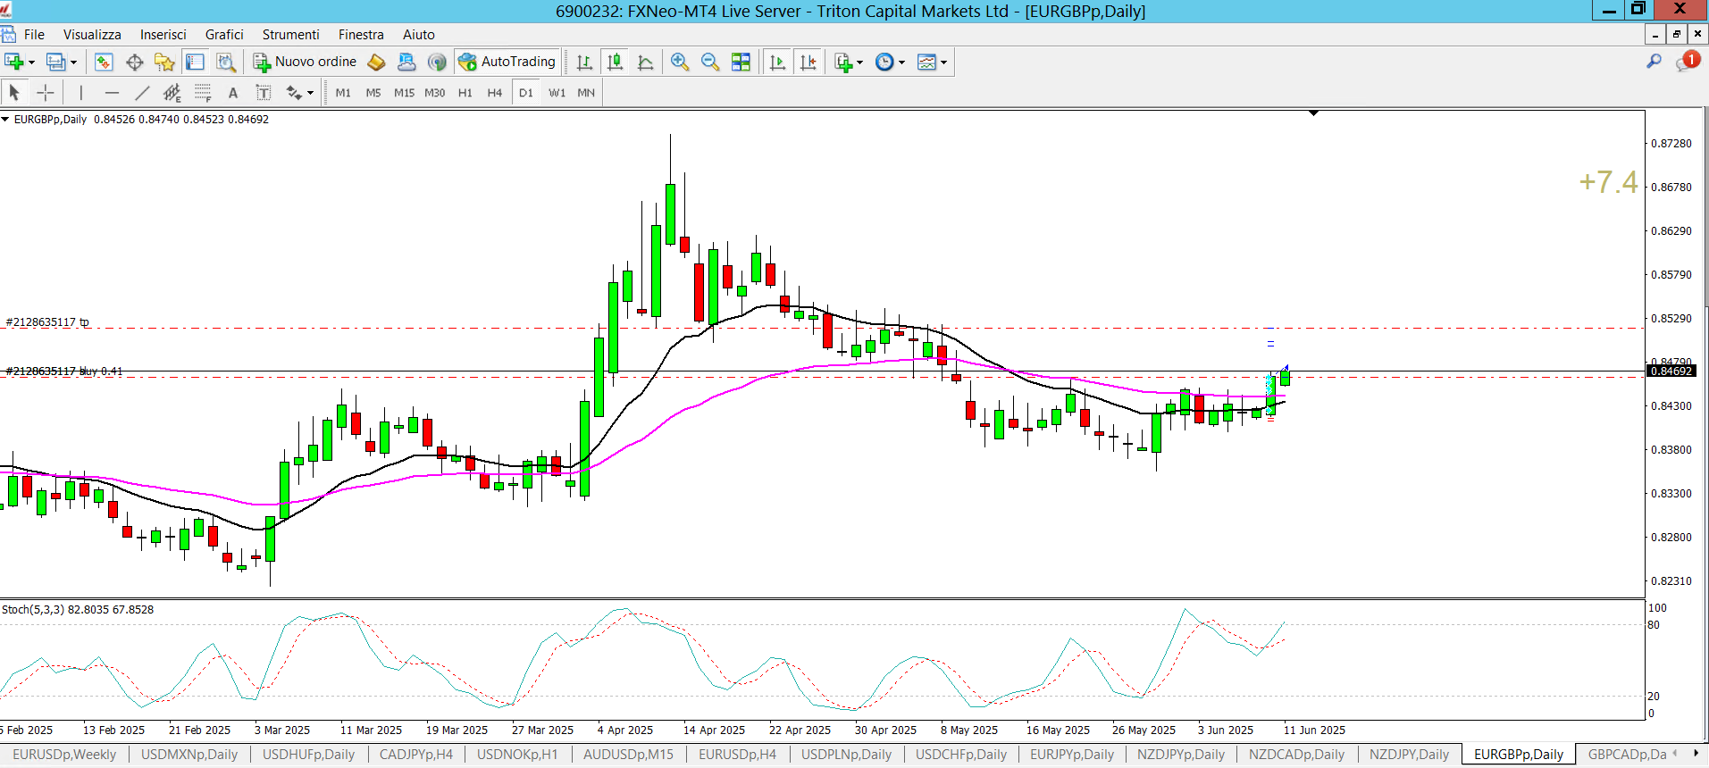Open VPS cloud hosting icon
The height and width of the screenshot is (768, 1709).
406,62
